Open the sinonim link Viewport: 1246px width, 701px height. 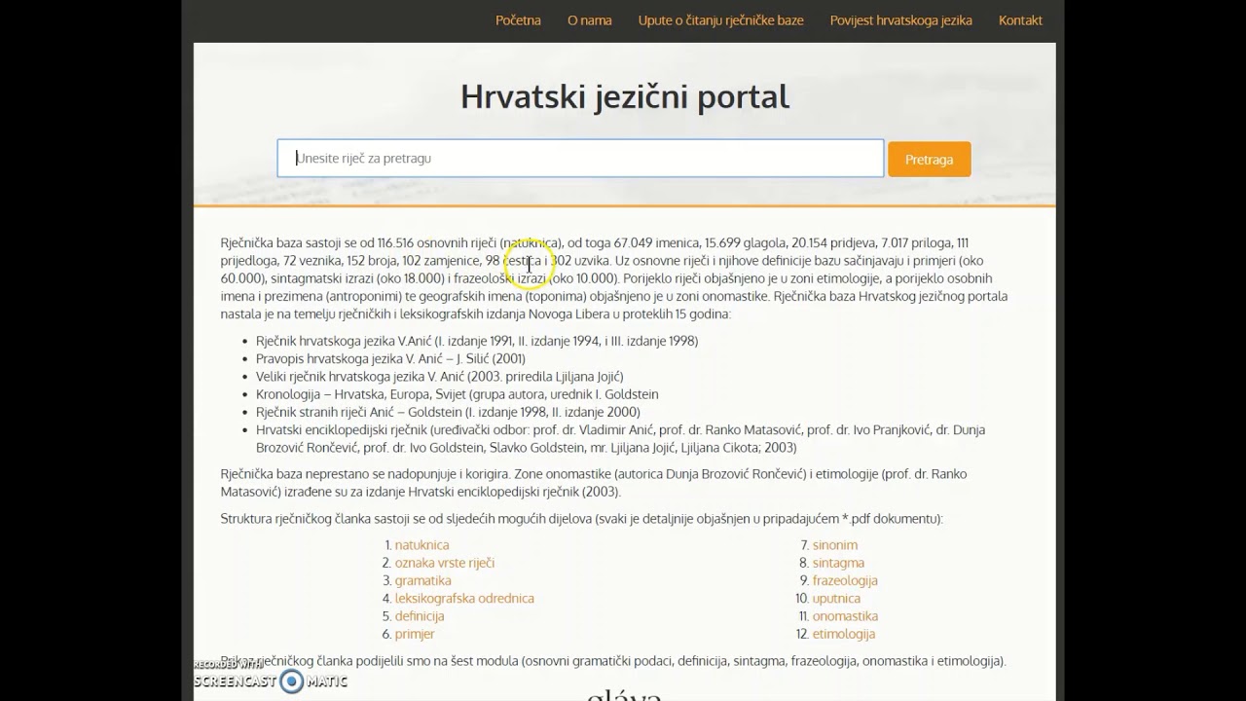(x=835, y=545)
